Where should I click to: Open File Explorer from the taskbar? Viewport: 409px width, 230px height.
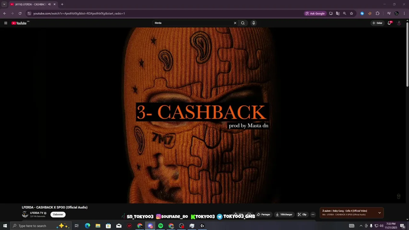click(x=98, y=226)
